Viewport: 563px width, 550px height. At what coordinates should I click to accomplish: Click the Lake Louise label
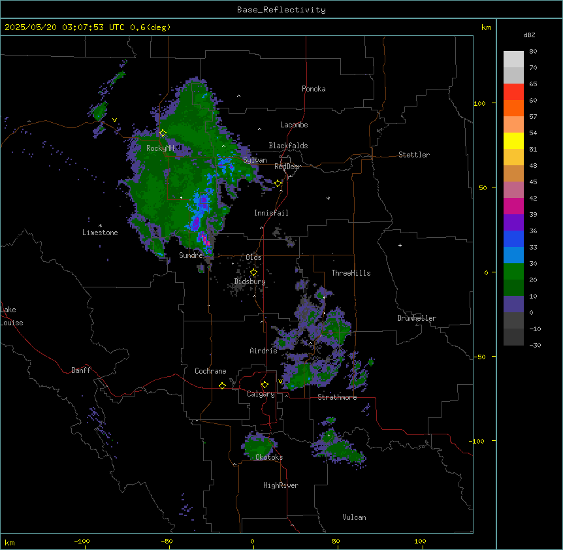12,316
